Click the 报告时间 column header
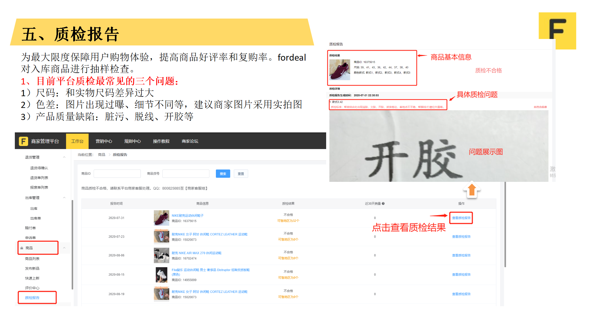The width and height of the screenshot is (593, 334). 116,203
